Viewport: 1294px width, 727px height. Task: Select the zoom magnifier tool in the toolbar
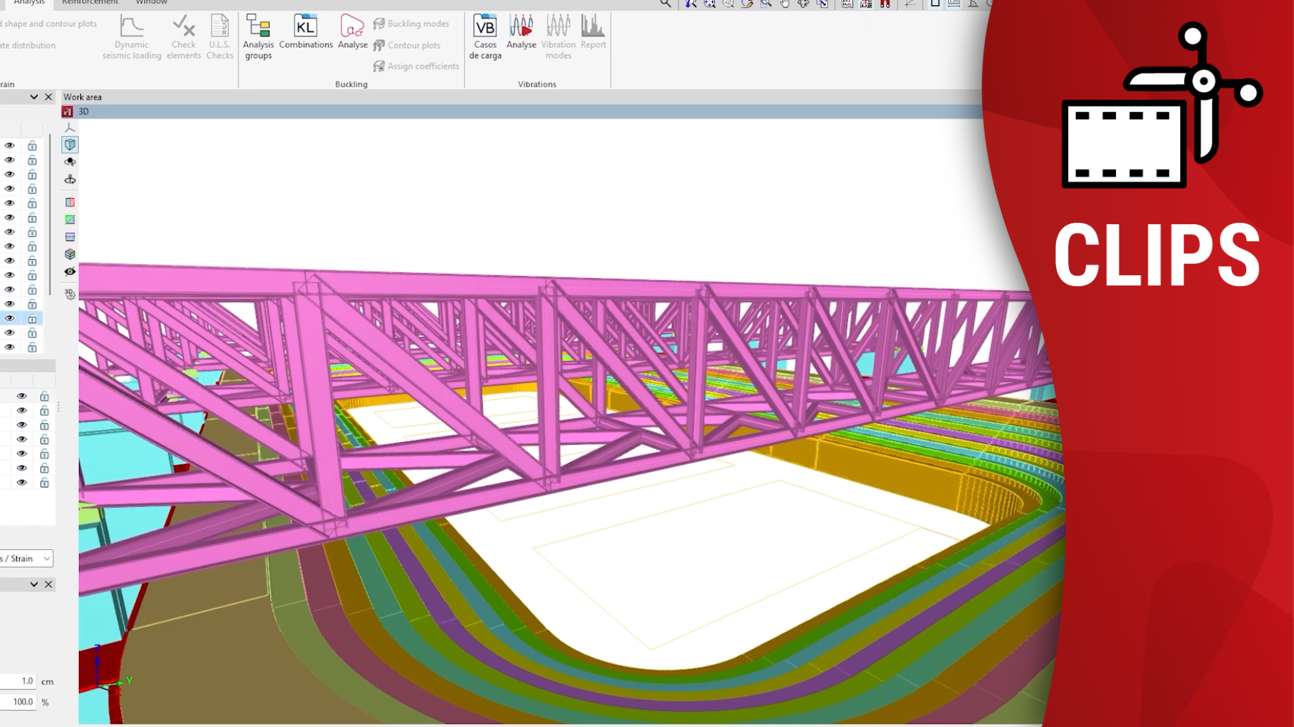tap(665, 4)
